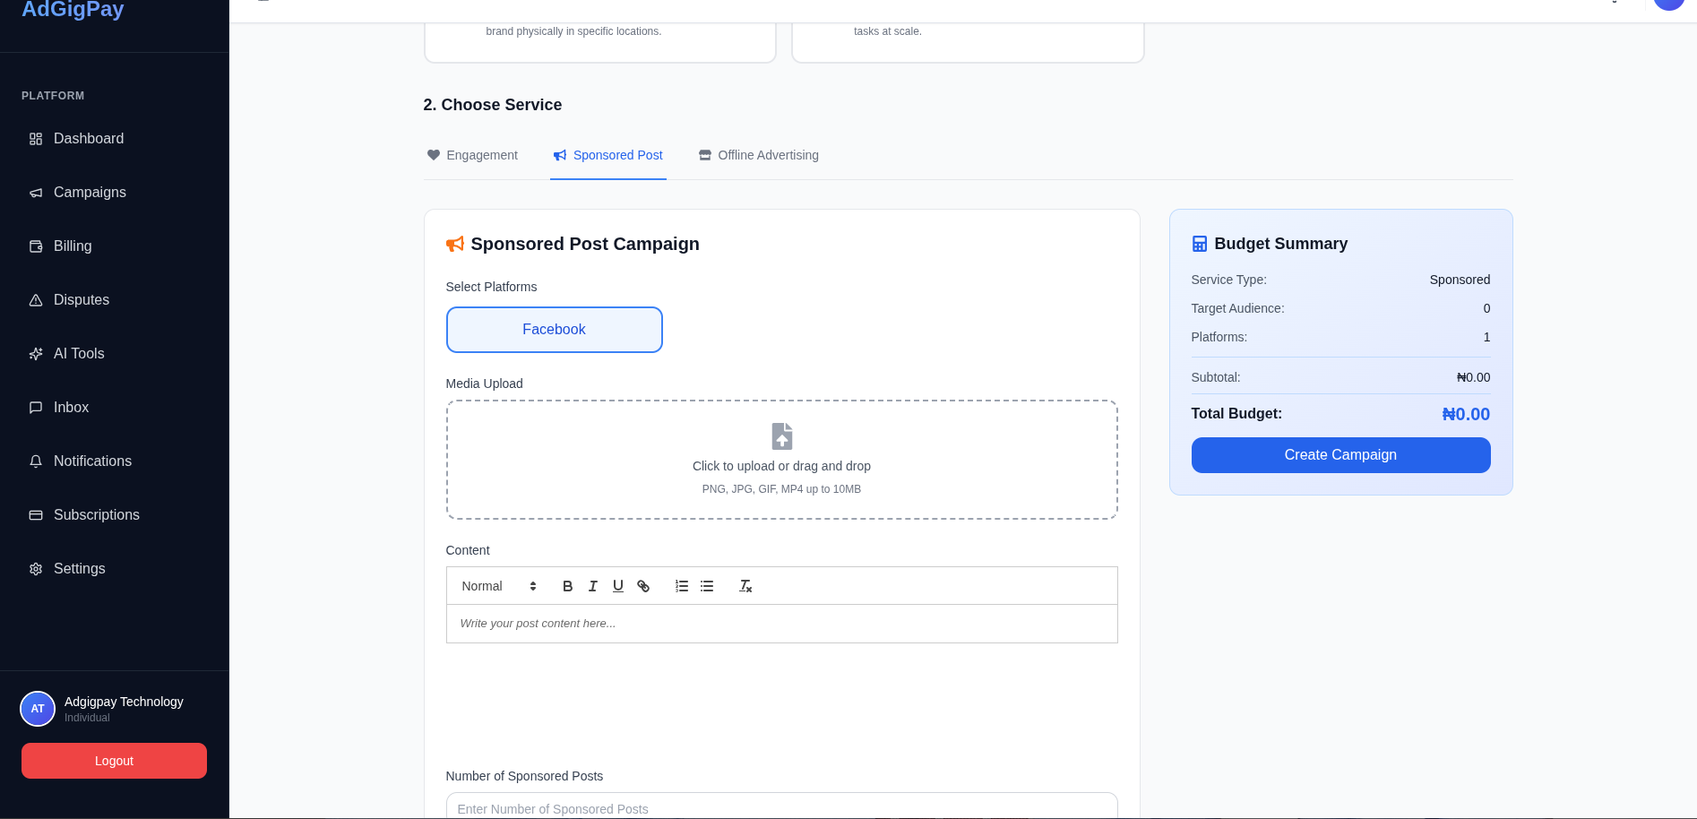Image resolution: width=1697 pixels, height=819 pixels.
Task: Click the Disputes warning triangle icon
Action: (x=36, y=300)
